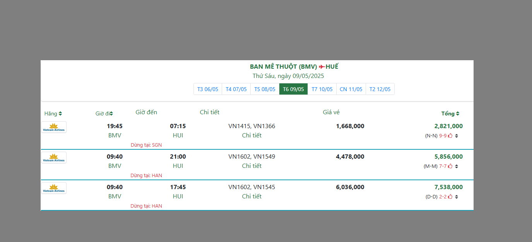Click the thumbs-up icon on the 7,538,000 fare
Screen dimensions: 532x242
point(450,196)
